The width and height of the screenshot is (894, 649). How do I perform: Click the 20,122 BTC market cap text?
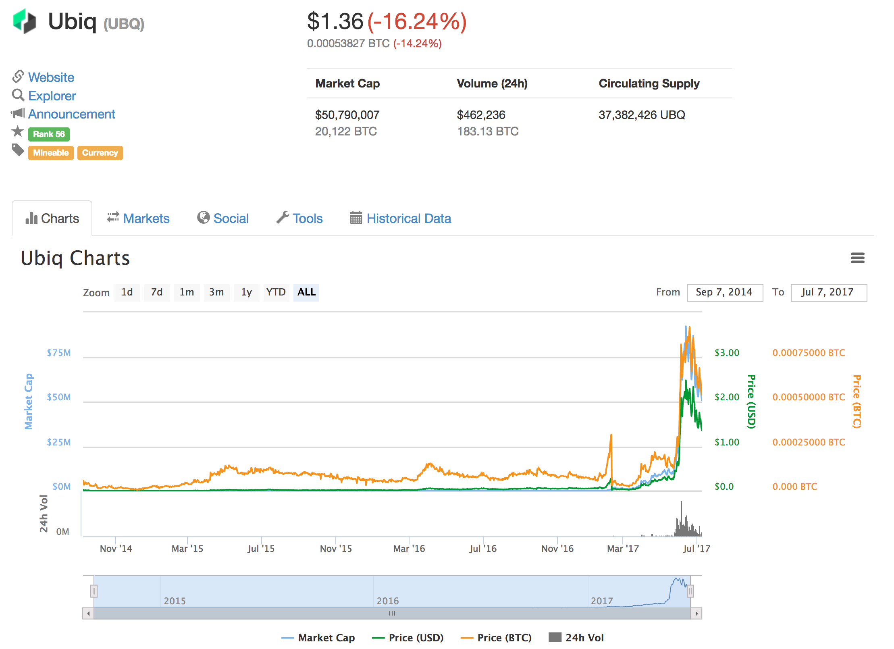pyautogui.click(x=346, y=131)
